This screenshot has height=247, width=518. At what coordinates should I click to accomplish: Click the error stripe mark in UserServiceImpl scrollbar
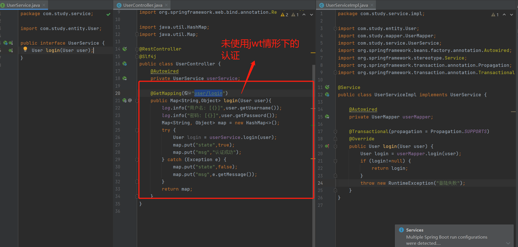pyautogui.click(x=513, y=112)
